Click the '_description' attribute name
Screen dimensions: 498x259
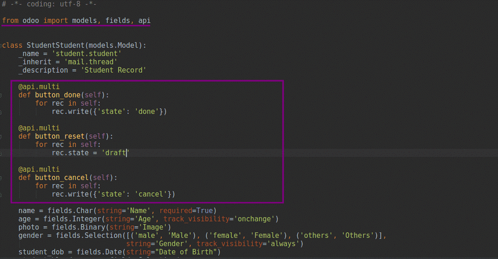pyautogui.click(x=43, y=70)
